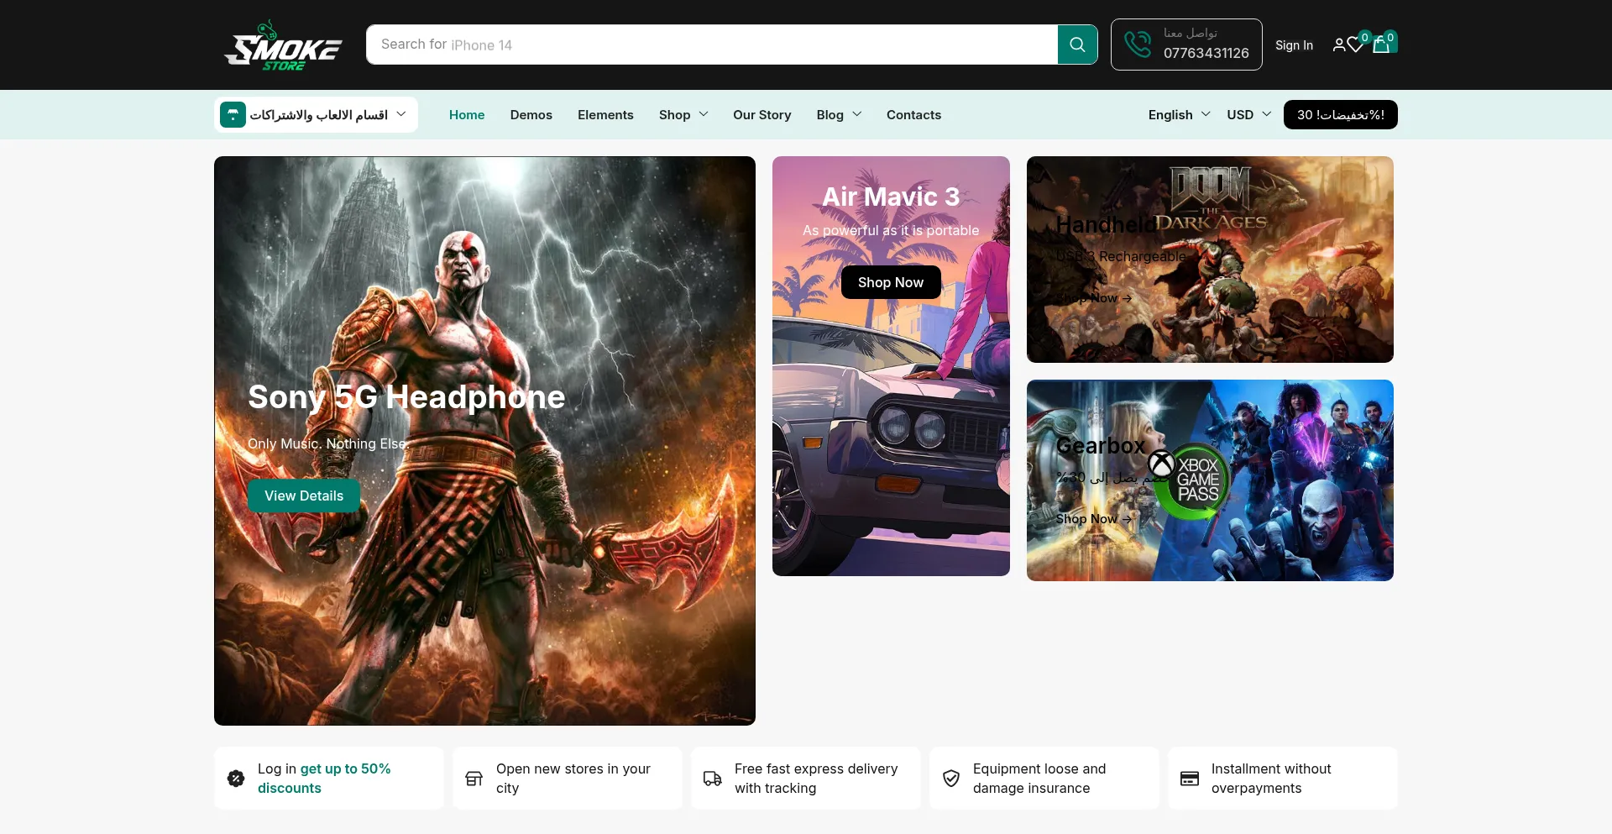
Task: Click Installment without overpayments text
Action: (1271, 779)
